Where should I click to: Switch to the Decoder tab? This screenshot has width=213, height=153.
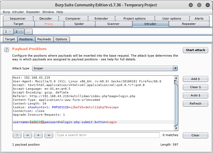pos(46,19)
